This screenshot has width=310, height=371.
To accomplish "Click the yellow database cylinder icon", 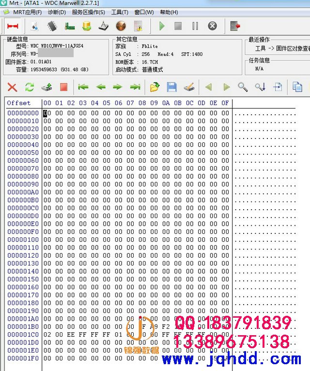I will pyautogui.click(x=87, y=26).
